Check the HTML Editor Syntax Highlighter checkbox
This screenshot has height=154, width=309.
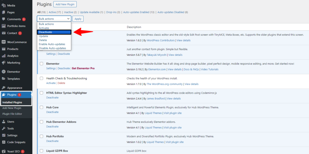pos(42,93)
